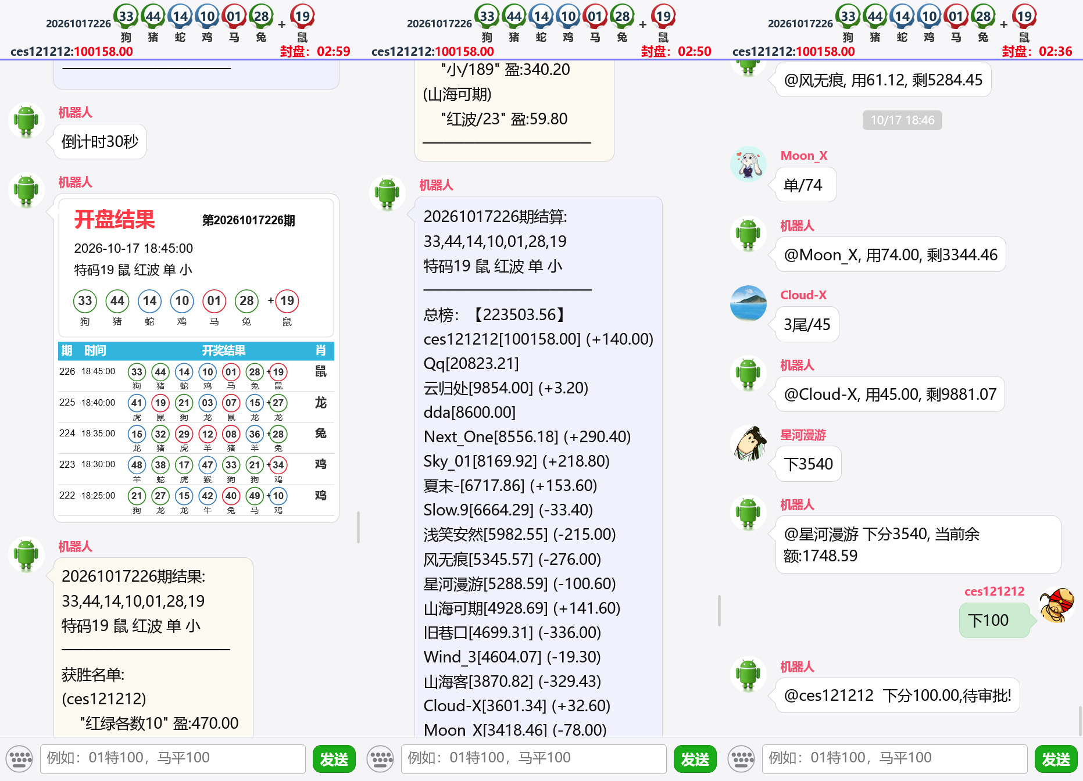Viewport: 1083px width, 781px height.
Task: Open ces121212 user avatar
Action: tap(1057, 605)
